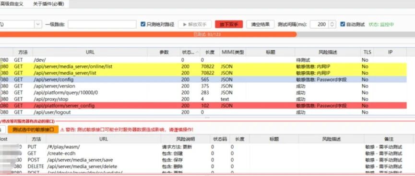Viewport: 415px width, 176px height.
Task: Click the 清空结果 button
Action: (x=260, y=24)
